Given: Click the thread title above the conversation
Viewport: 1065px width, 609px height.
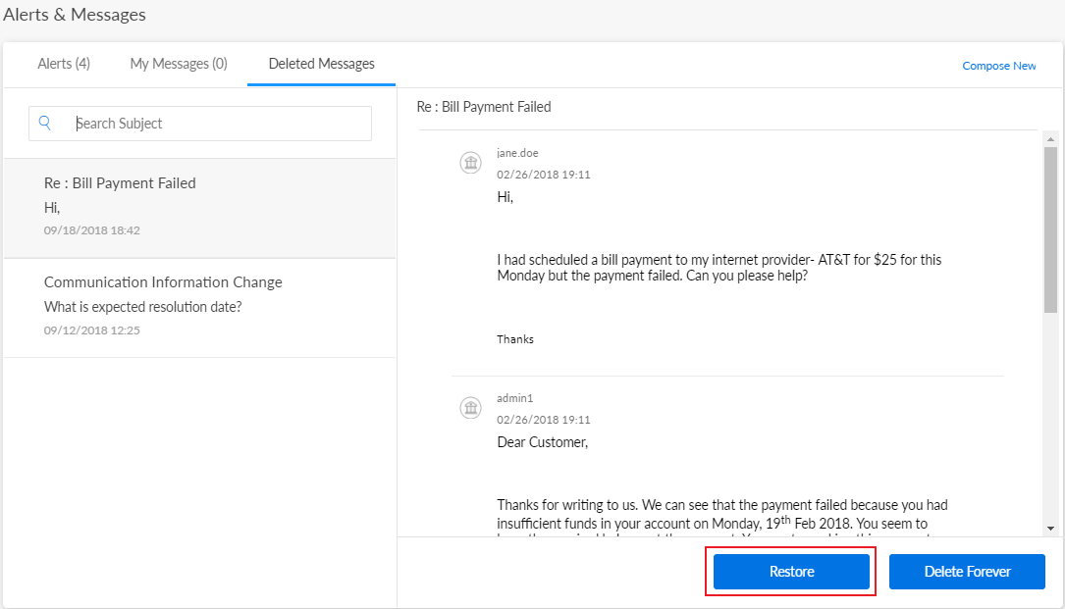Looking at the screenshot, I should pos(484,107).
